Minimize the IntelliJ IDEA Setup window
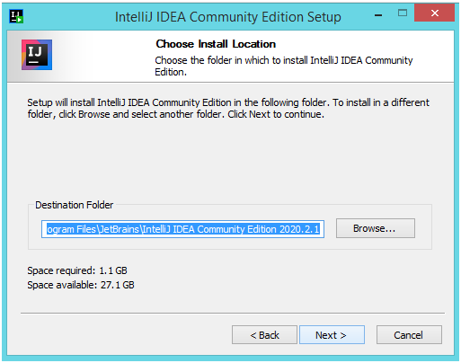Viewport: 461px width, 363px height. pos(378,14)
